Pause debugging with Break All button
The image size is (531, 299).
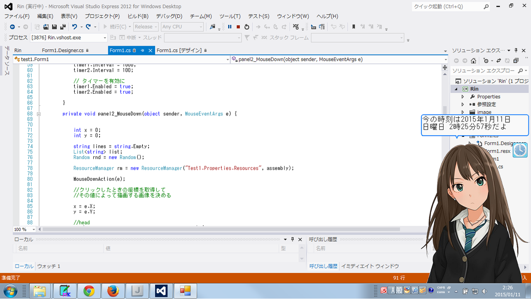[x=230, y=27]
